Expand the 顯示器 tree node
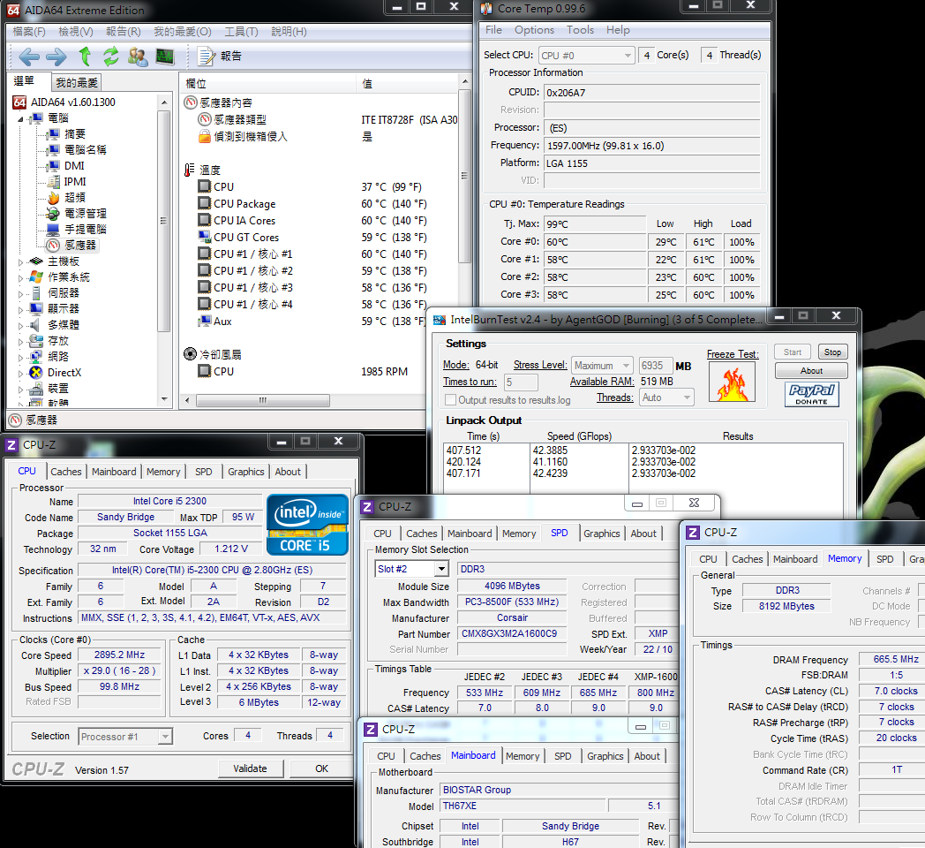 pyautogui.click(x=20, y=309)
